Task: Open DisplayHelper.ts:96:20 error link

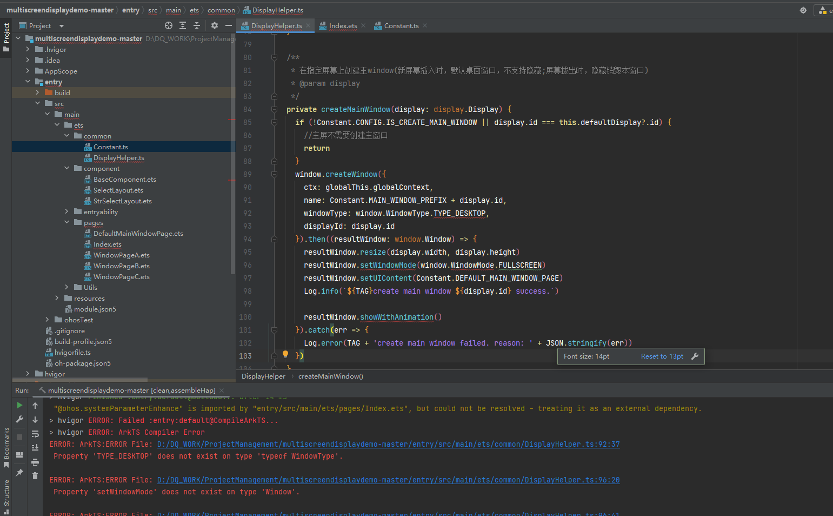Action: pyautogui.click(x=388, y=480)
